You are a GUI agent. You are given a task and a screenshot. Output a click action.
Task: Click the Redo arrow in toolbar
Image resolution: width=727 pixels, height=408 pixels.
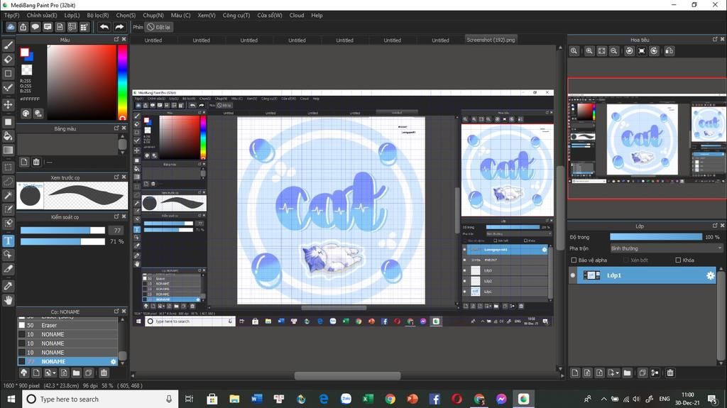click(x=119, y=27)
